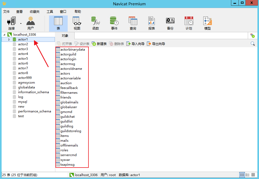Open the 工具 (Tools) menu
Viewport: 259px width, 179px height.
(x=50, y=12)
